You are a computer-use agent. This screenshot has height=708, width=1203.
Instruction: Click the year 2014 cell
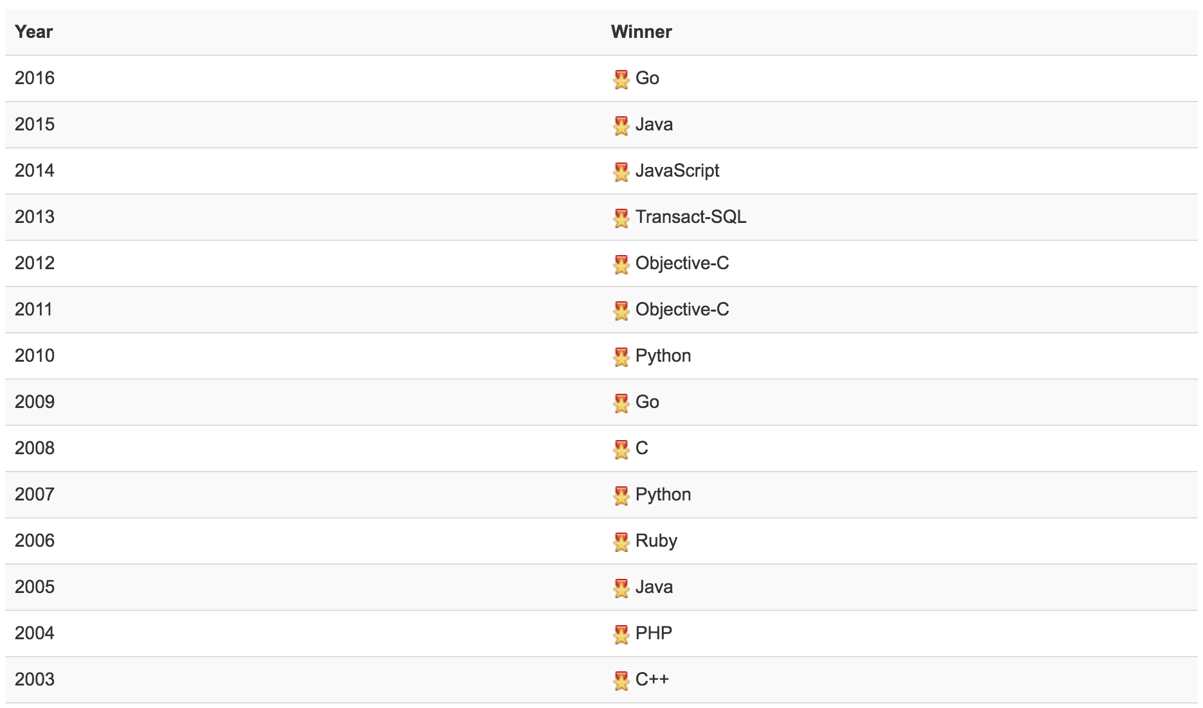(35, 171)
